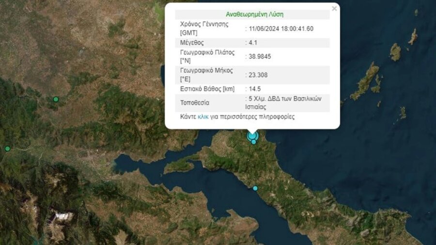This screenshot has height=245, width=436.
Task: Click the 'Γεωγραφικό Μήκος [°E]' label
Action: pos(206,75)
